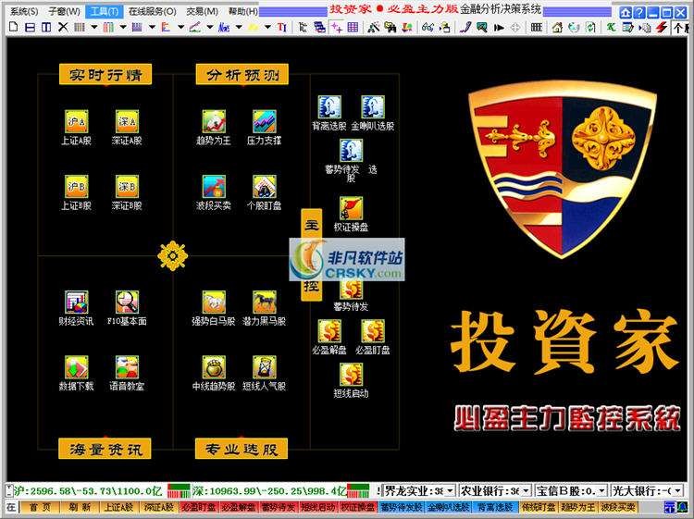Viewport: 694px width, 519px height.
Task: Switch to 短线启动 bottom tab
Action: [318, 507]
